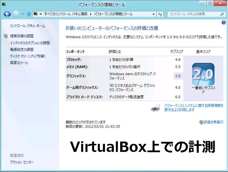Click the プロセッサ: row label
Image resolution: width=228 pixels, height=172 pixels.
point(74,60)
